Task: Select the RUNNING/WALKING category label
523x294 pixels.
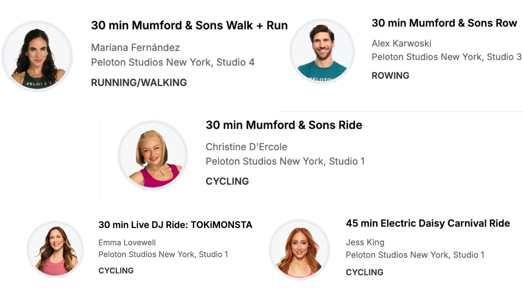Action: click(139, 83)
